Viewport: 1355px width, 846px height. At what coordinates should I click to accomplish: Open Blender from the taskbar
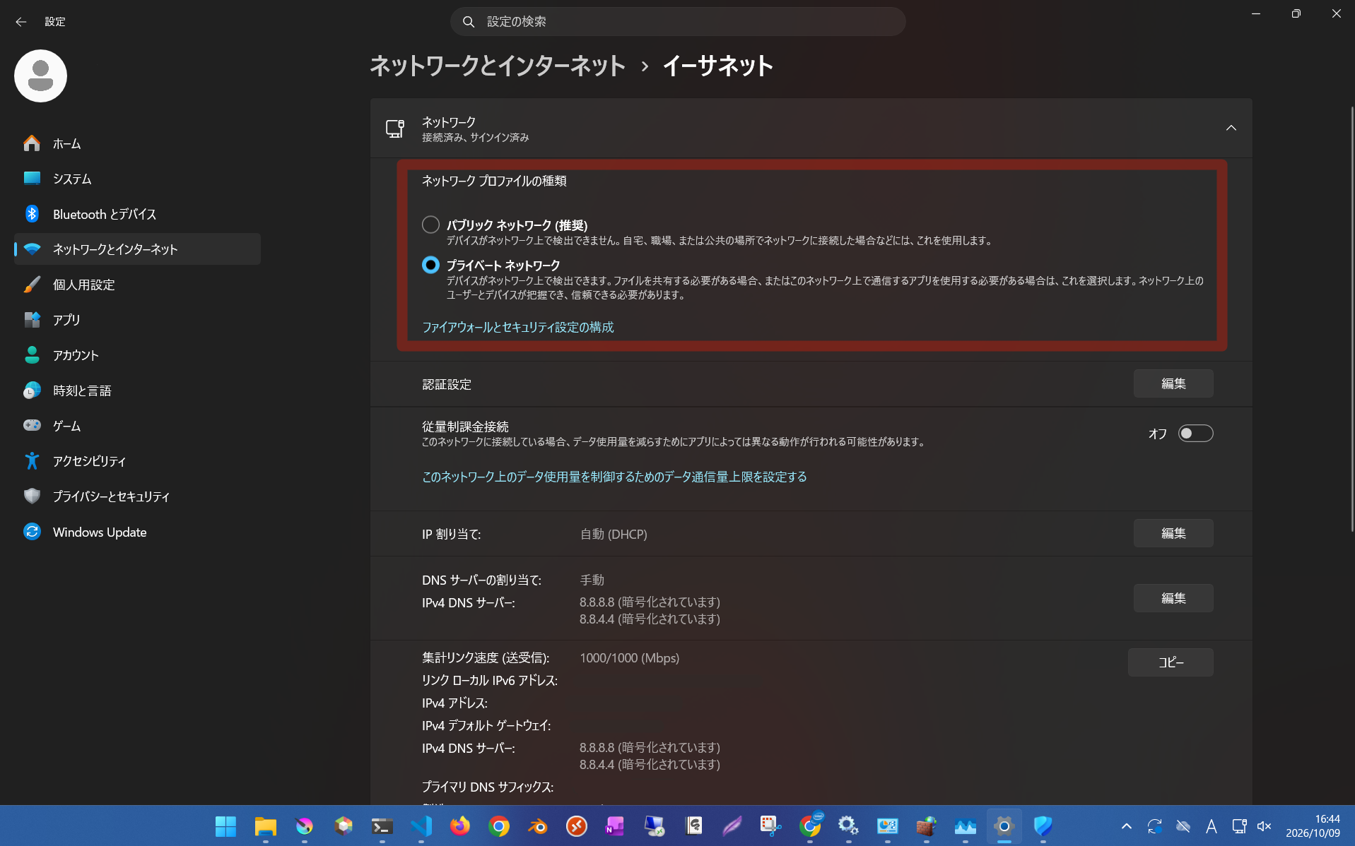click(x=538, y=826)
